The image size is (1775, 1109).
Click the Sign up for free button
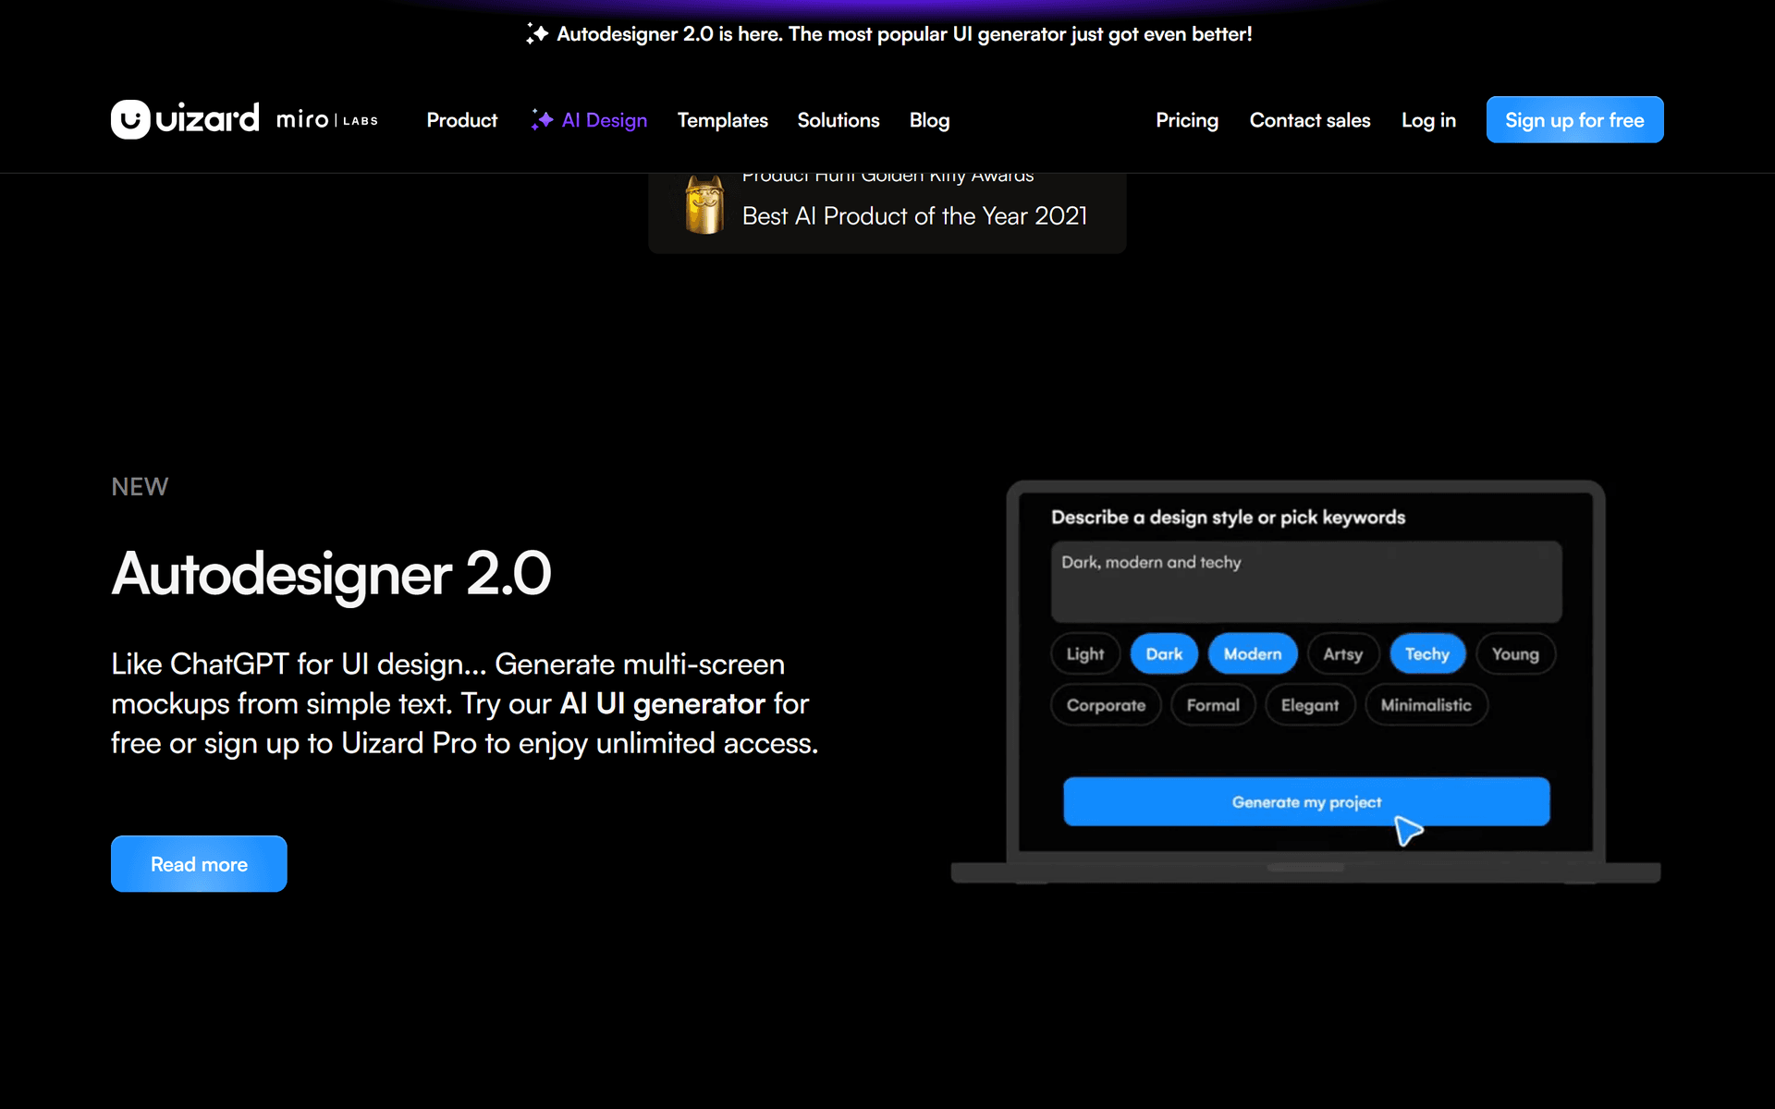coord(1574,120)
